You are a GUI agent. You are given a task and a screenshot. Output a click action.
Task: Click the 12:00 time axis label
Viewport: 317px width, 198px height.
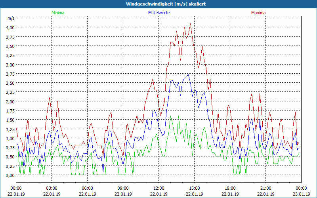159,188
